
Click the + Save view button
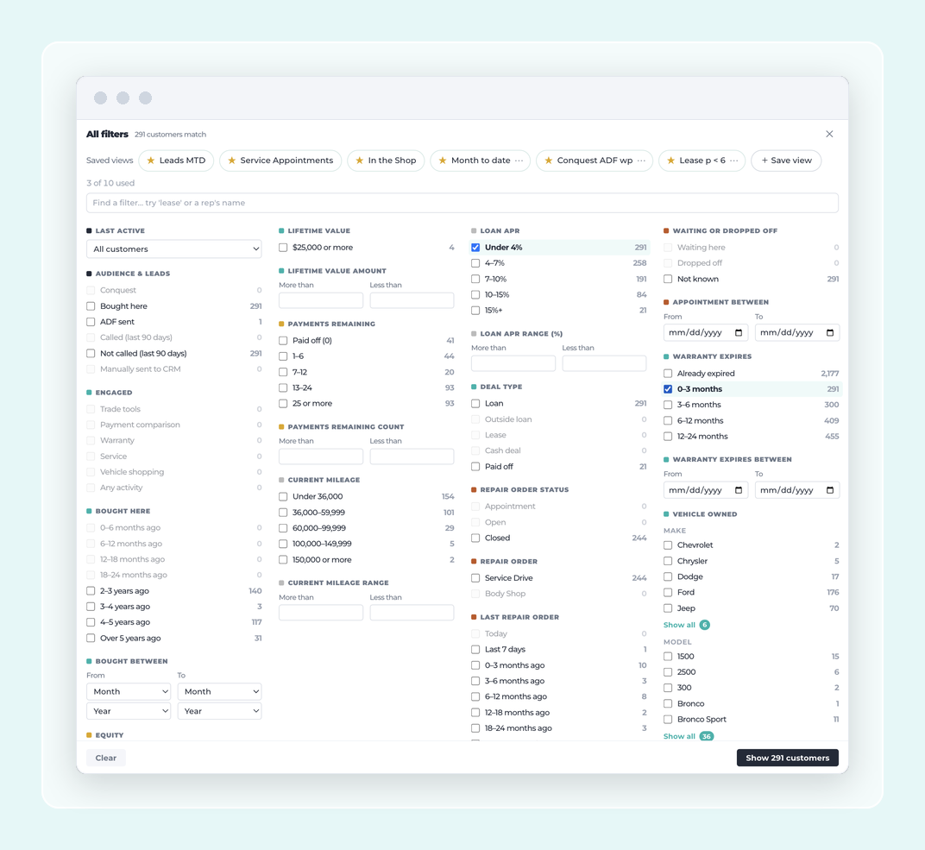click(x=786, y=161)
